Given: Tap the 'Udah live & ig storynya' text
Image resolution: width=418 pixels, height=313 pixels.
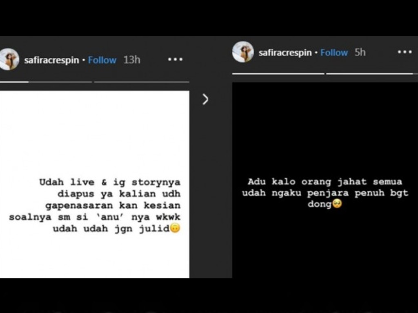Looking at the screenshot, I should click(110, 182).
